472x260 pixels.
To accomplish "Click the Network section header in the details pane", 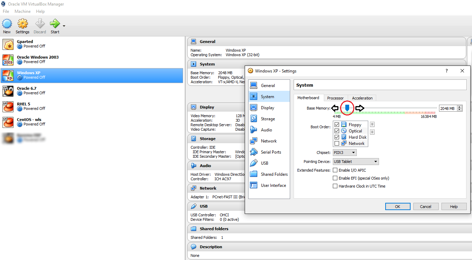I will 216,188.
